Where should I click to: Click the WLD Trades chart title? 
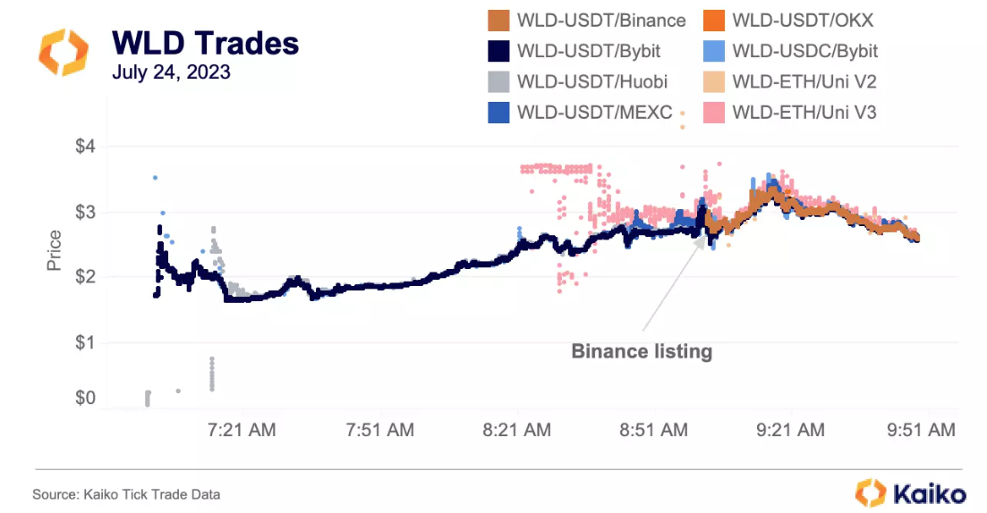[205, 42]
